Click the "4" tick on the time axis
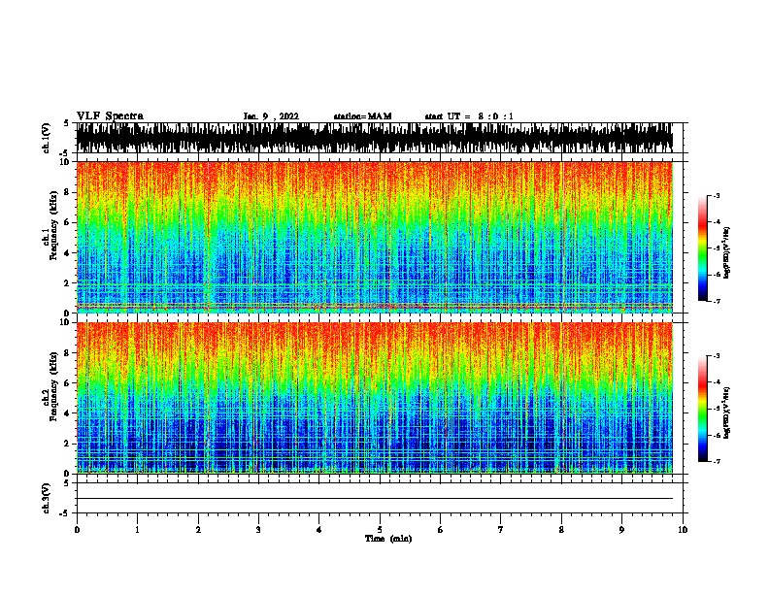 319,530
